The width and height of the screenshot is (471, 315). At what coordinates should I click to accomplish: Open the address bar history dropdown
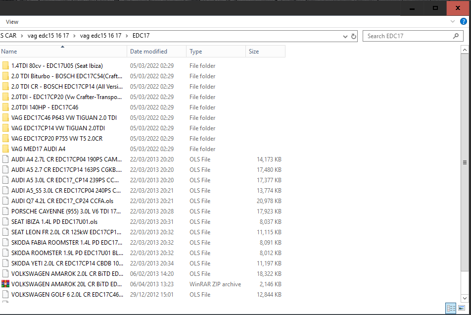click(x=345, y=36)
